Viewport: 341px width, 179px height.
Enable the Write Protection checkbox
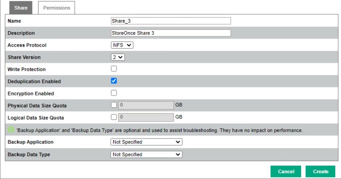114,69
